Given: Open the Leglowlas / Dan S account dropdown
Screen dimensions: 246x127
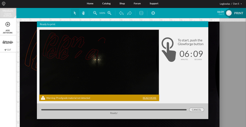Looking at the screenshot, I should (x=231, y=4).
